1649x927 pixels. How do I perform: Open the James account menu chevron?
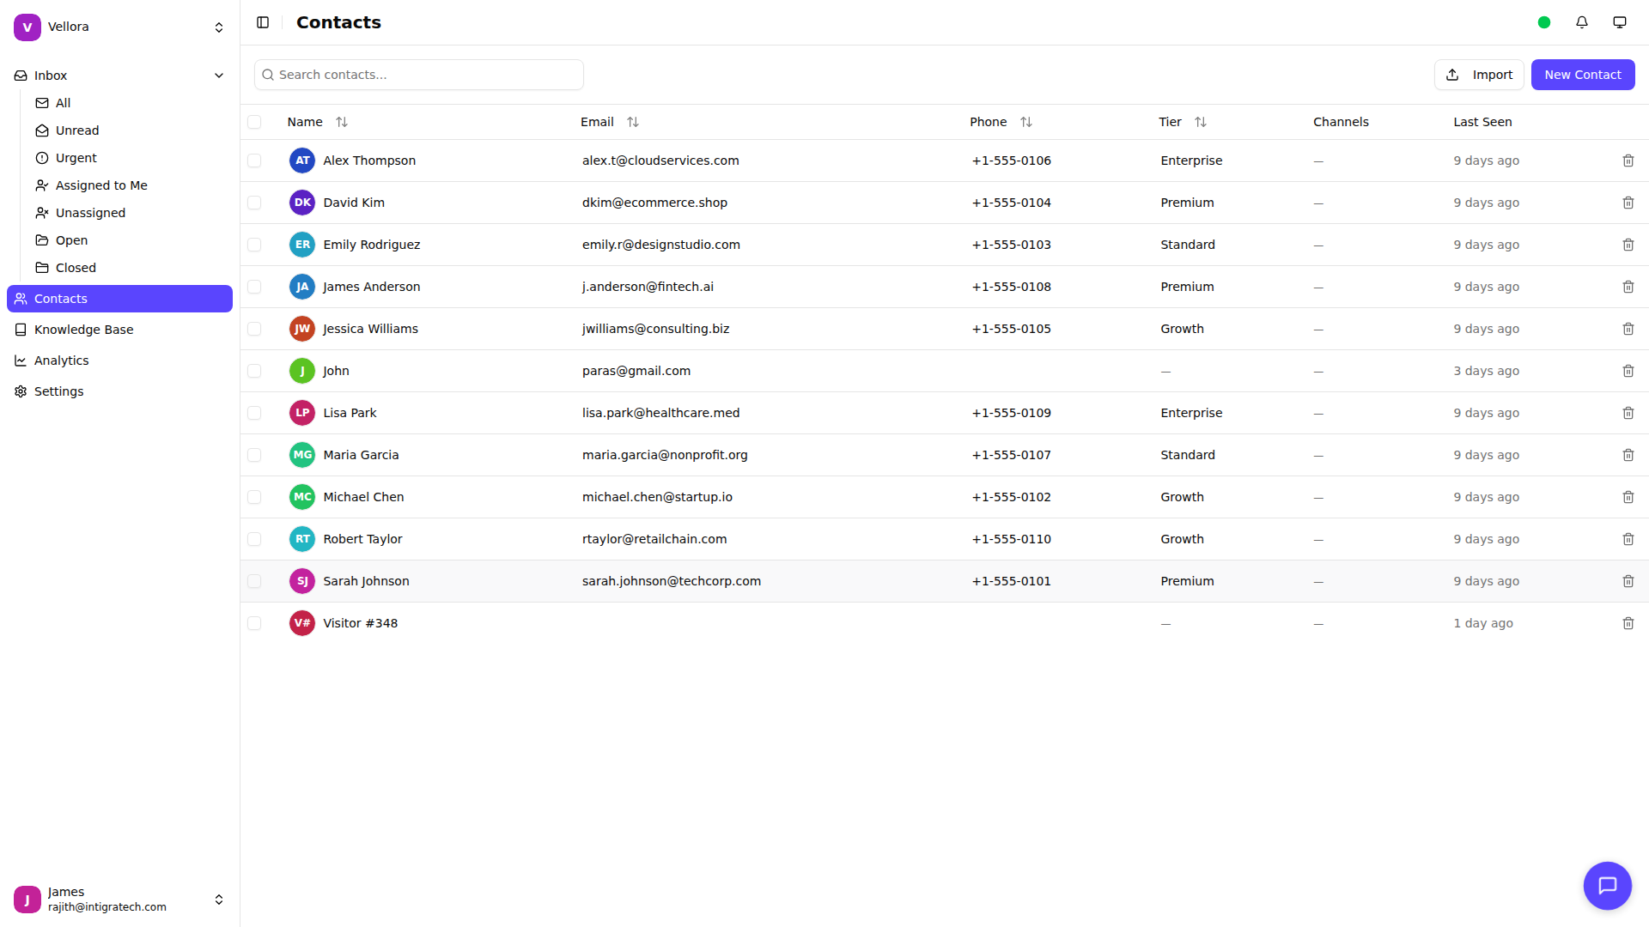[219, 900]
